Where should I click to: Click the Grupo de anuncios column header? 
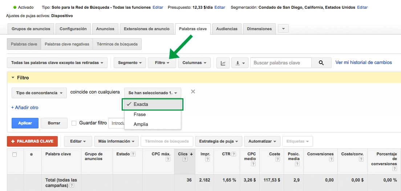click(x=94, y=156)
